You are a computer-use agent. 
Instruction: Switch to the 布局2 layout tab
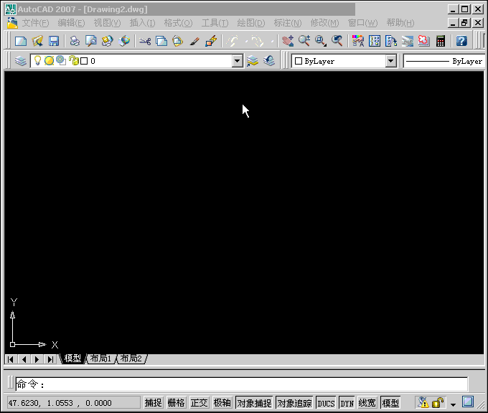[x=131, y=359]
